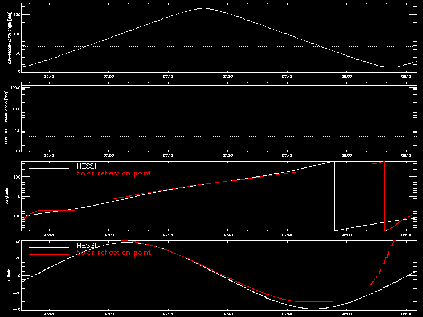Select the Sun-HESSI-Earth angle axis title
This screenshot has width=423, height=317.
9,38
